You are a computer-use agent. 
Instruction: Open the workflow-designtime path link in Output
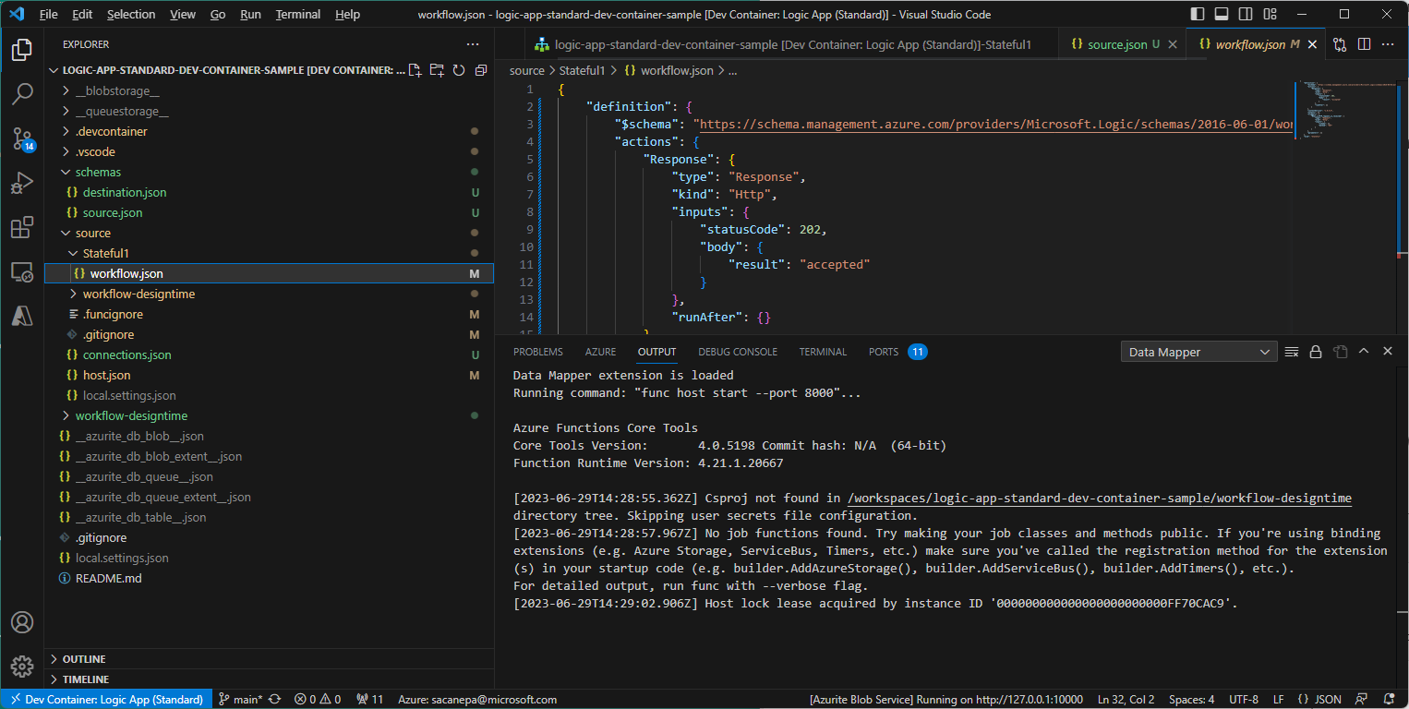(1099, 498)
